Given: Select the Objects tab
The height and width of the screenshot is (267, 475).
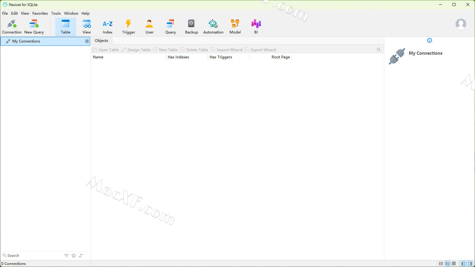Looking at the screenshot, I should pyautogui.click(x=102, y=41).
